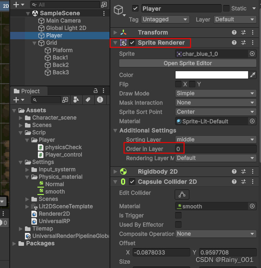This screenshot has height=268, width=261.
Task: Open the Rendering Layer Mask dropdown
Action: tap(216, 158)
